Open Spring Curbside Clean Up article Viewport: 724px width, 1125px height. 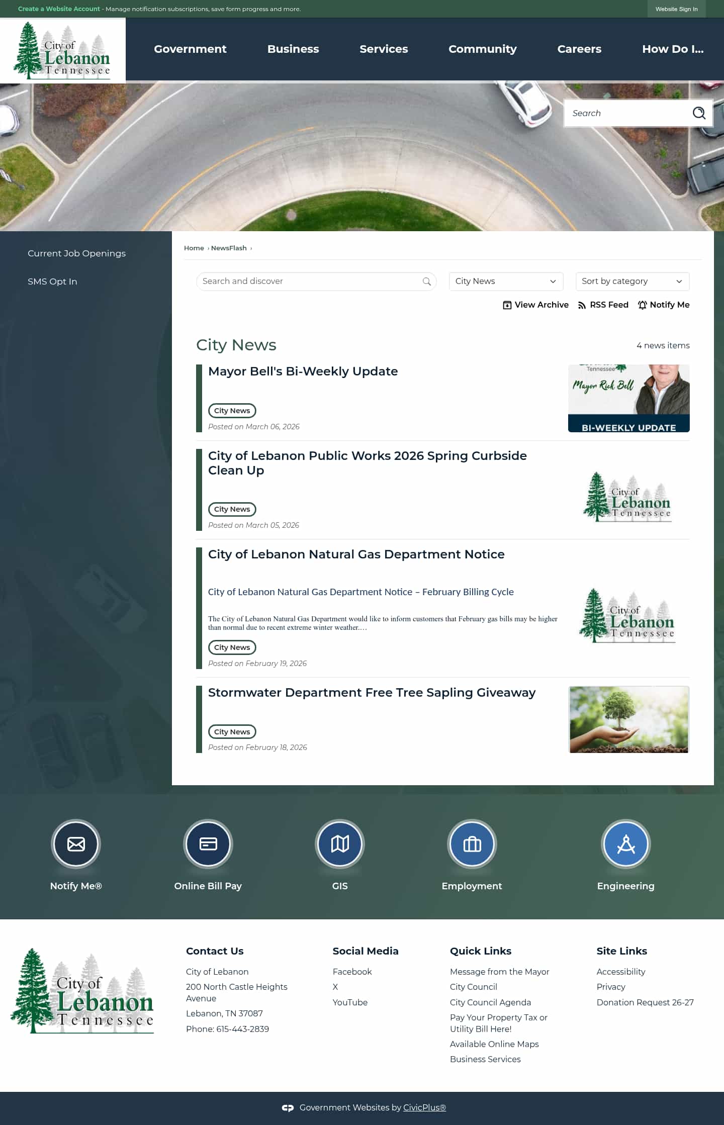tap(368, 463)
